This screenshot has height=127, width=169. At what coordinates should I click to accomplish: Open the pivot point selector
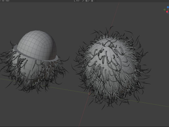click(x=83, y=1)
